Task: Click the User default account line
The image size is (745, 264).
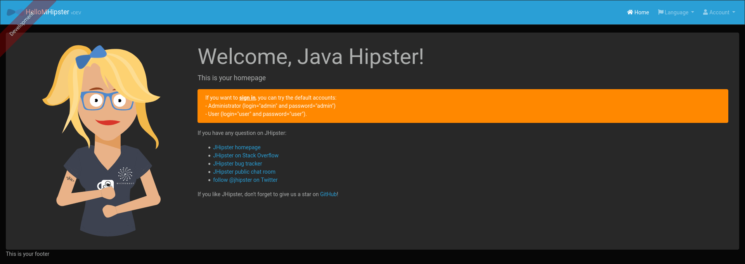Action: 256,114
